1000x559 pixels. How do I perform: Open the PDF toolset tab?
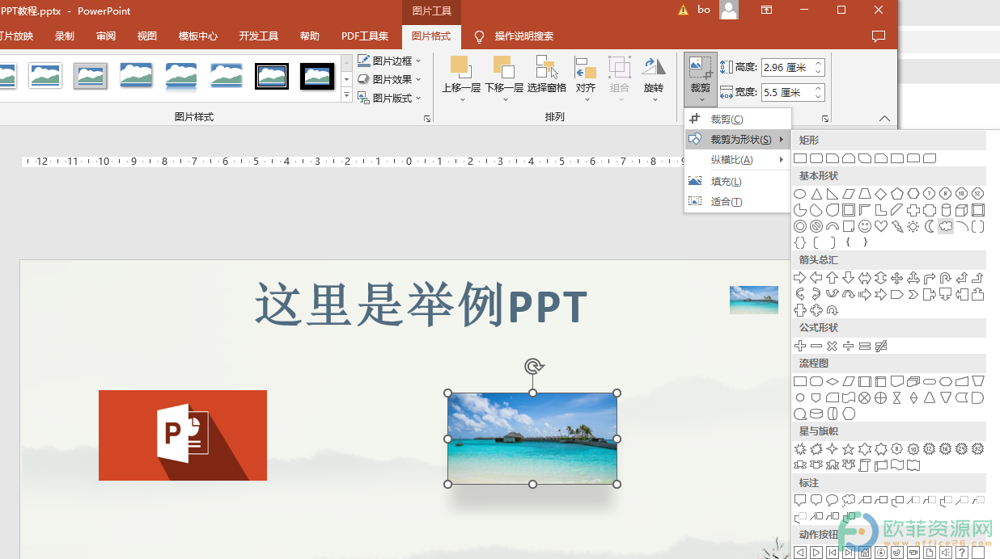365,36
